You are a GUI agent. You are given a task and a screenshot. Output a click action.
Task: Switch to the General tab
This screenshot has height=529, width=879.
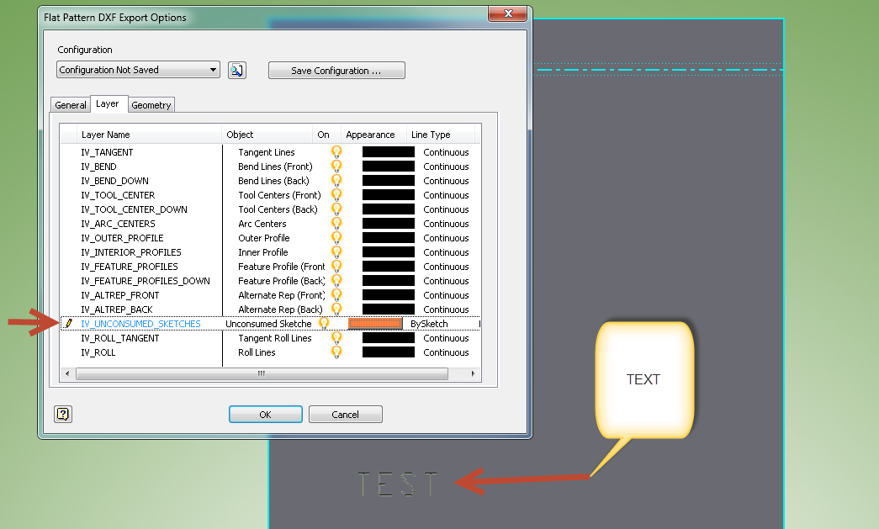[x=70, y=104]
